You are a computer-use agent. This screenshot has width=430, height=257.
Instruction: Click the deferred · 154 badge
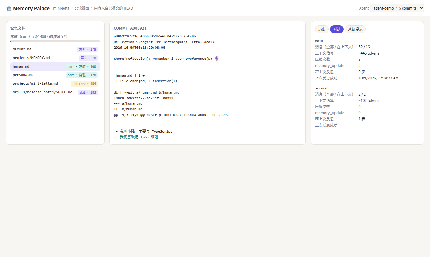84,84
